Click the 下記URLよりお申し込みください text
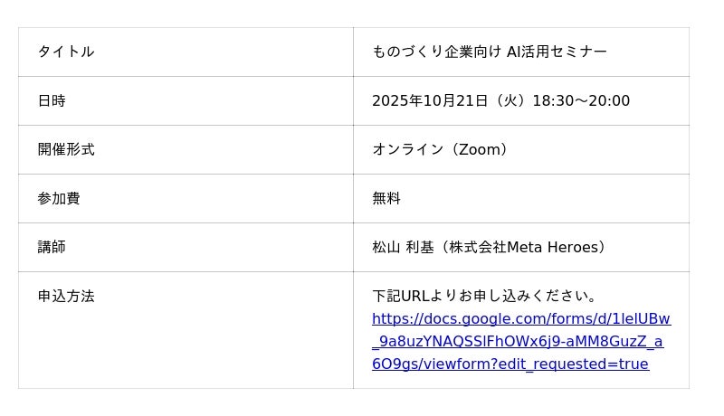The image size is (724, 416). tap(485, 296)
